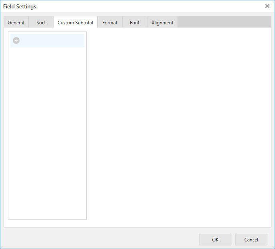Cancel the Field Settings dialog

pyautogui.click(x=251, y=239)
